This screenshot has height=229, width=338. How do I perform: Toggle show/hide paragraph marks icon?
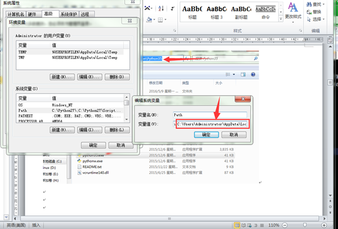point(173,8)
